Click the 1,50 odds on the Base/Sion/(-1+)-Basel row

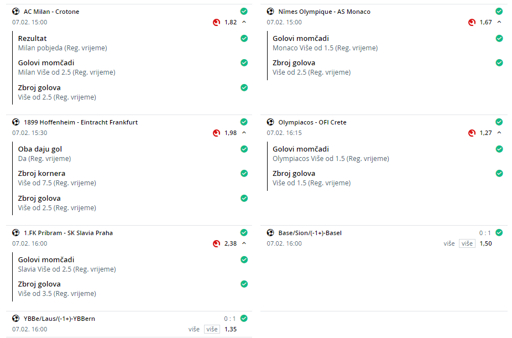pyautogui.click(x=485, y=243)
